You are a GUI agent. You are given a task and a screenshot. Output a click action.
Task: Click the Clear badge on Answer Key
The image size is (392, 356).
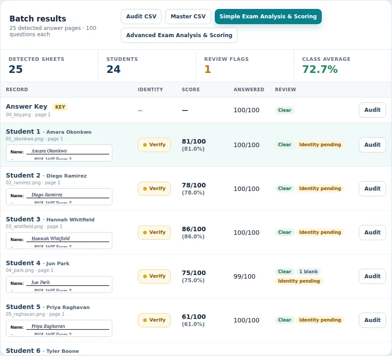click(x=285, y=110)
